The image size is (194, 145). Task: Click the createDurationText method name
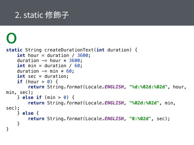point(70,50)
